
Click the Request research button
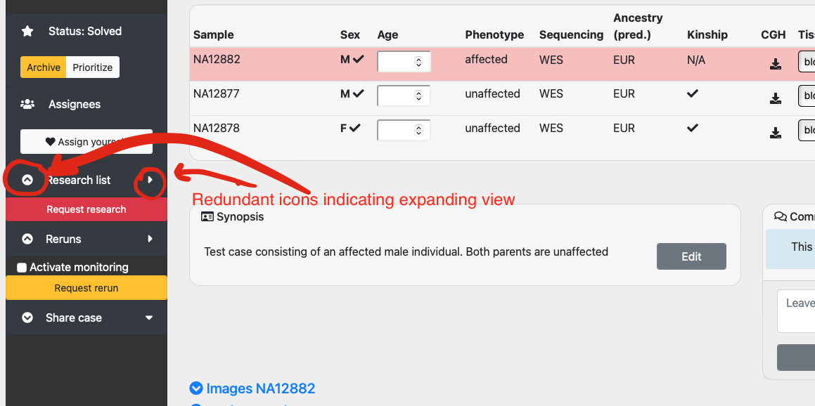86,209
